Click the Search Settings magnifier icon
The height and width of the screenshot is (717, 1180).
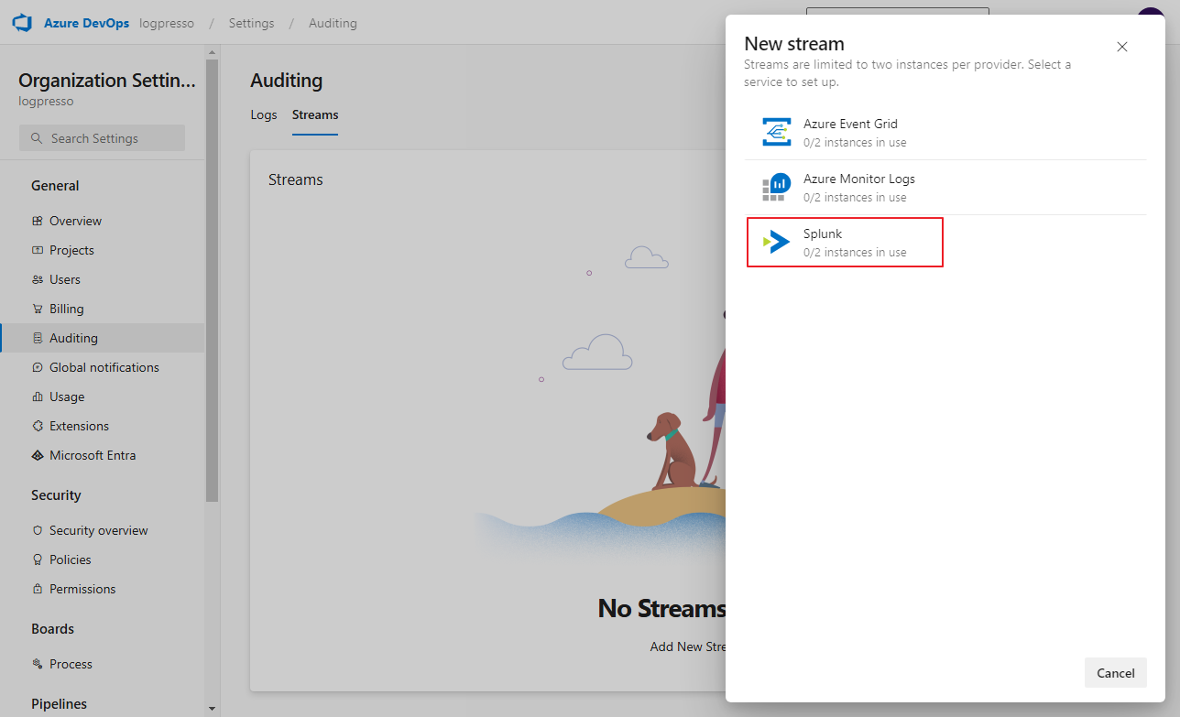coord(37,138)
